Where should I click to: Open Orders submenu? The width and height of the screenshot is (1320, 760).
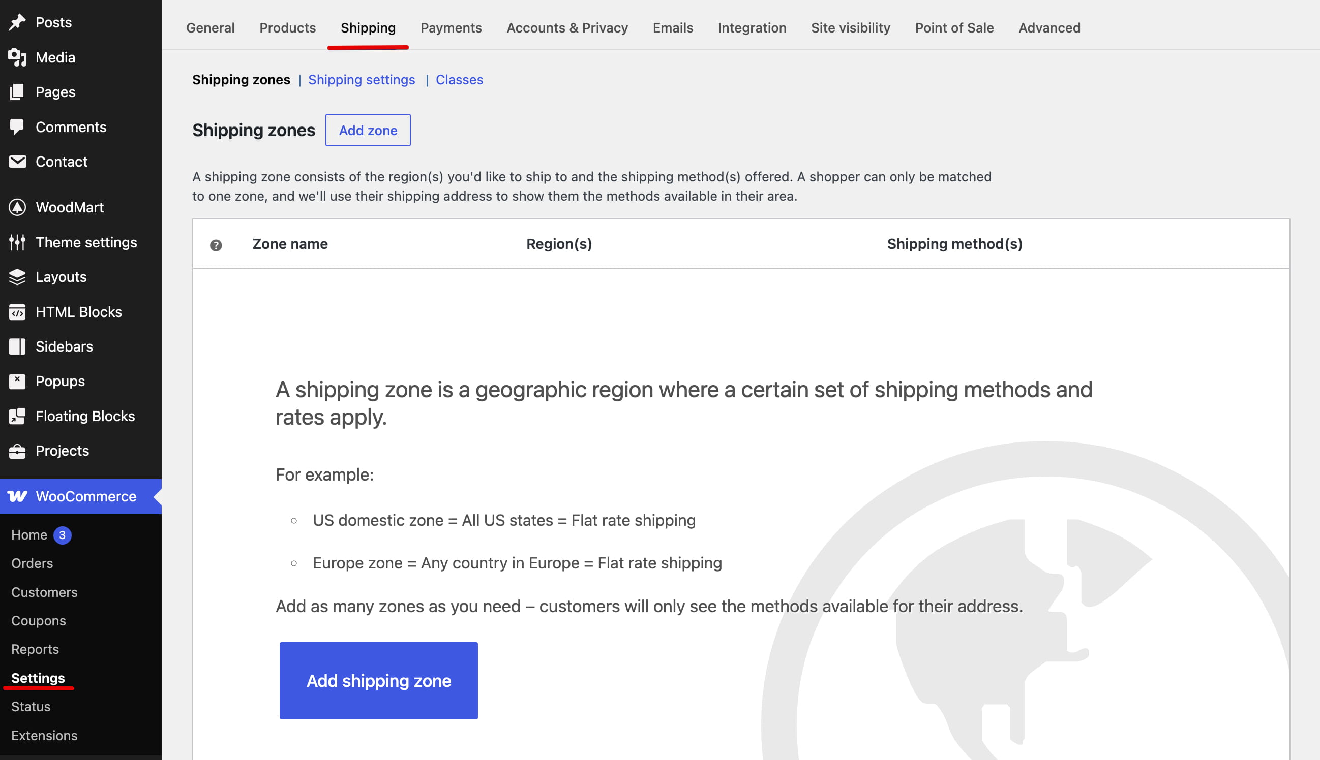pos(33,563)
